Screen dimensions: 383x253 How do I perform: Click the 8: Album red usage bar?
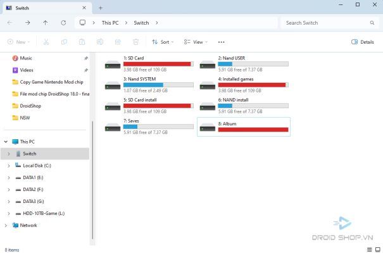pos(253,130)
